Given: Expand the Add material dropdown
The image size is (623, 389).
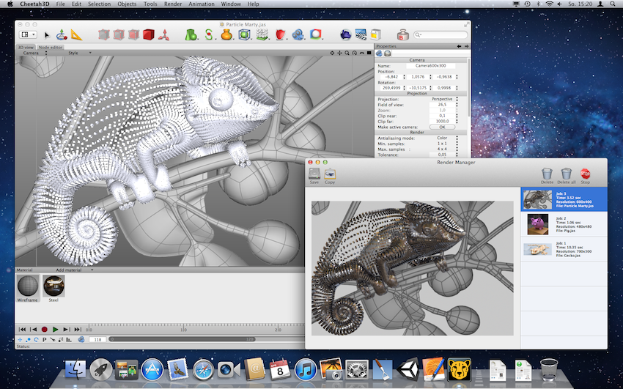Looking at the screenshot, I should click(x=73, y=270).
